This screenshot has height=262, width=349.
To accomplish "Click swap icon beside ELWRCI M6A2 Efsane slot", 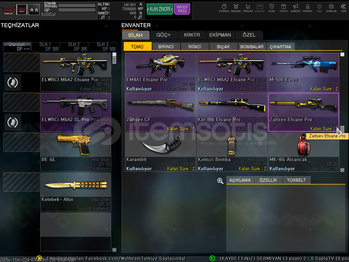I will point(13,83).
